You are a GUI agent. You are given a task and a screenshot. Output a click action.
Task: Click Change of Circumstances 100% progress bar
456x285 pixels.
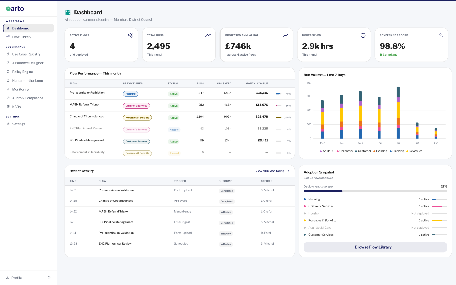pos(278,117)
